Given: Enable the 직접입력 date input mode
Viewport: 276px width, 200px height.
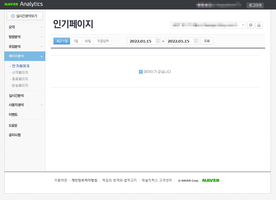Looking at the screenshot, I should 103,41.
